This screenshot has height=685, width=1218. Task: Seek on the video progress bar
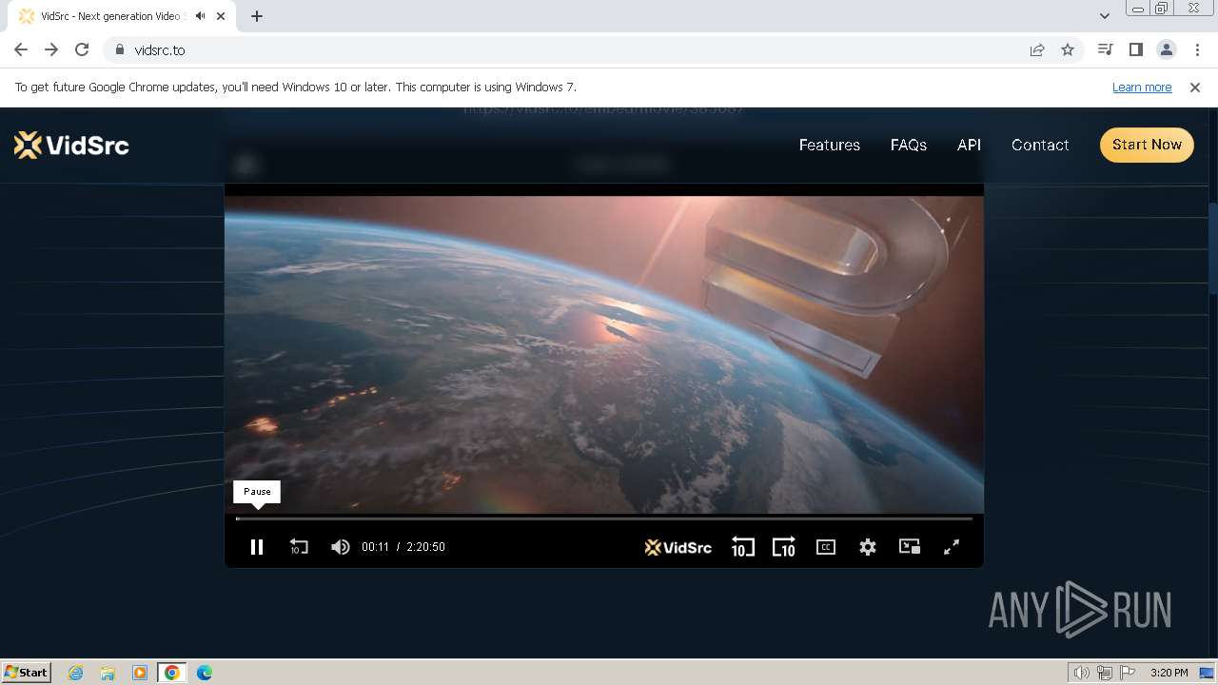point(604,519)
